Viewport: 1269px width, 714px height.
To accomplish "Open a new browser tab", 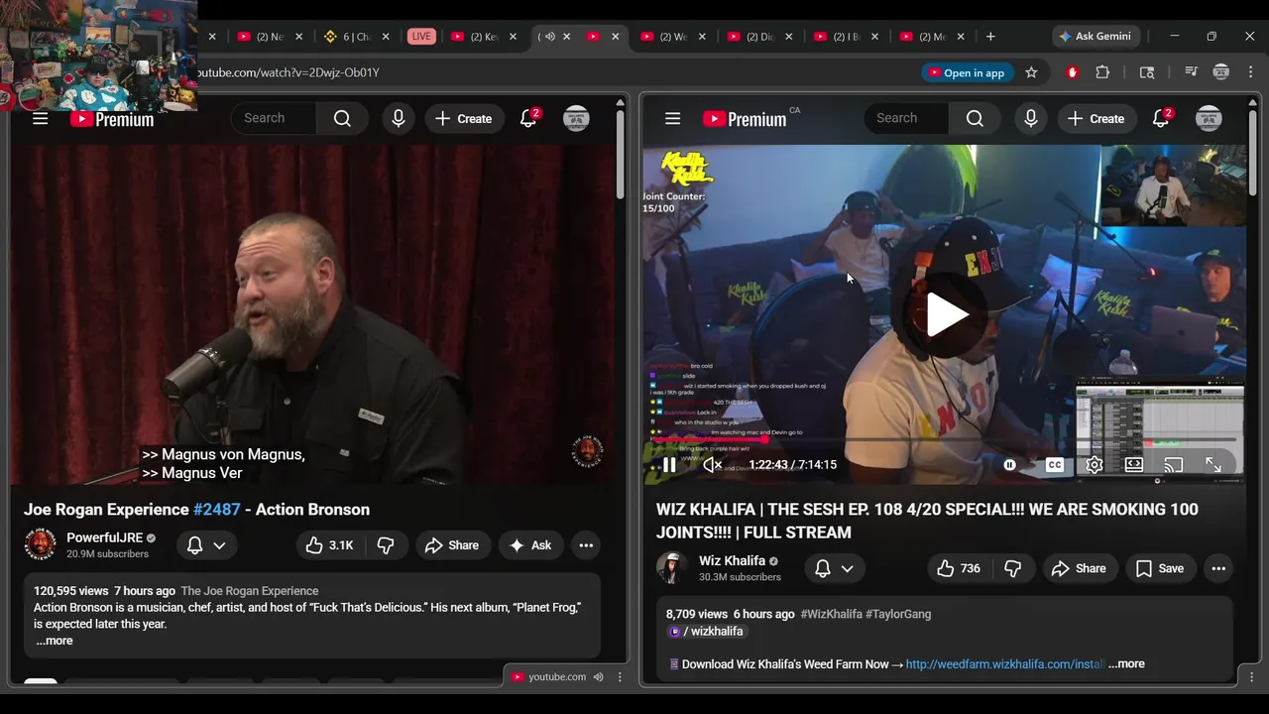I will (x=990, y=37).
